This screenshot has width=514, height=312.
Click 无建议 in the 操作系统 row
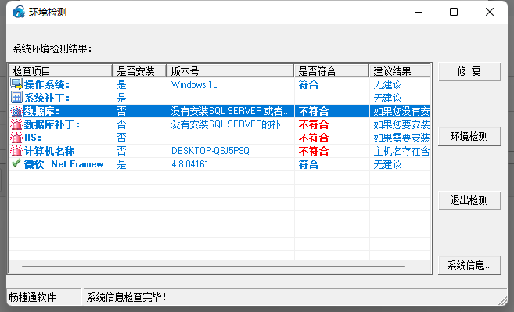[387, 84]
